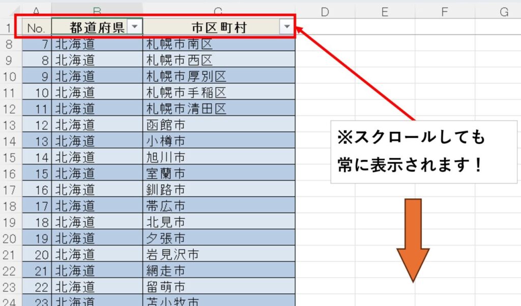The width and height of the screenshot is (521, 306).
Task: Click cell 札幌市南区
Action: click(x=219, y=44)
